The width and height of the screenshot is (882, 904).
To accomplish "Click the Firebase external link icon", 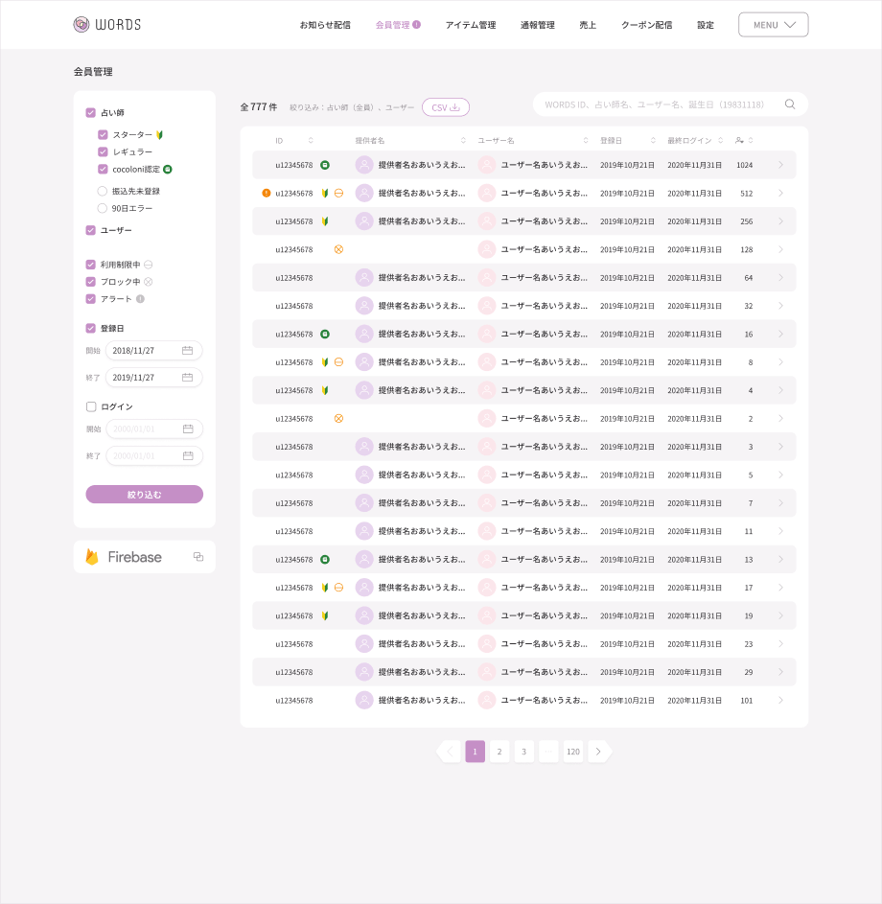I will tap(198, 557).
